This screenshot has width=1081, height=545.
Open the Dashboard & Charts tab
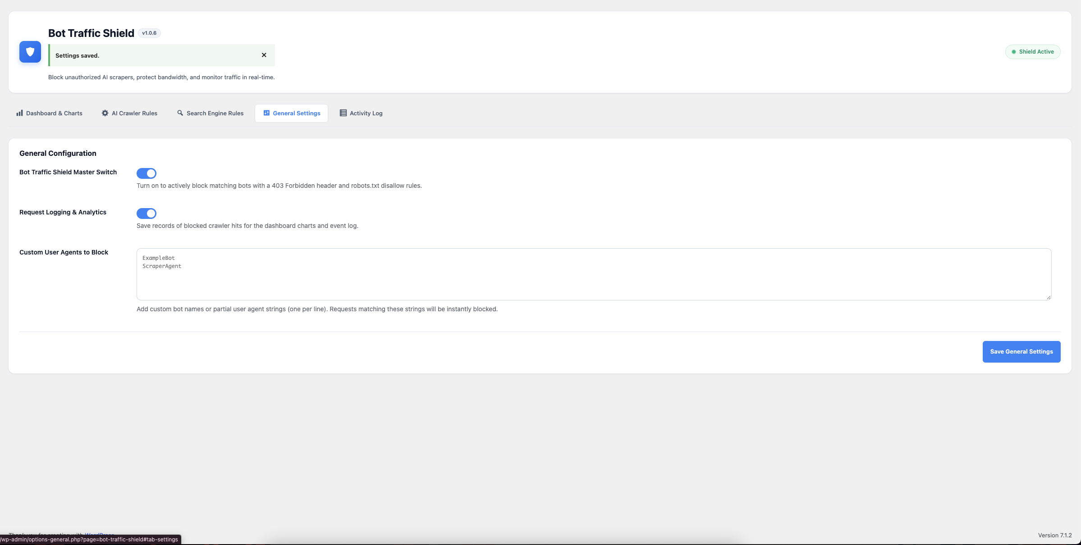50,113
